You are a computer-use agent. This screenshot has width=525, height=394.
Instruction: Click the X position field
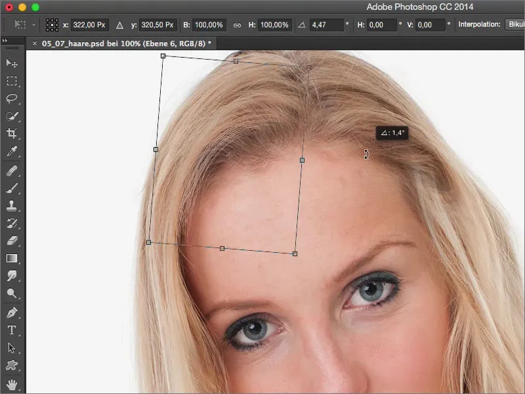tap(90, 25)
